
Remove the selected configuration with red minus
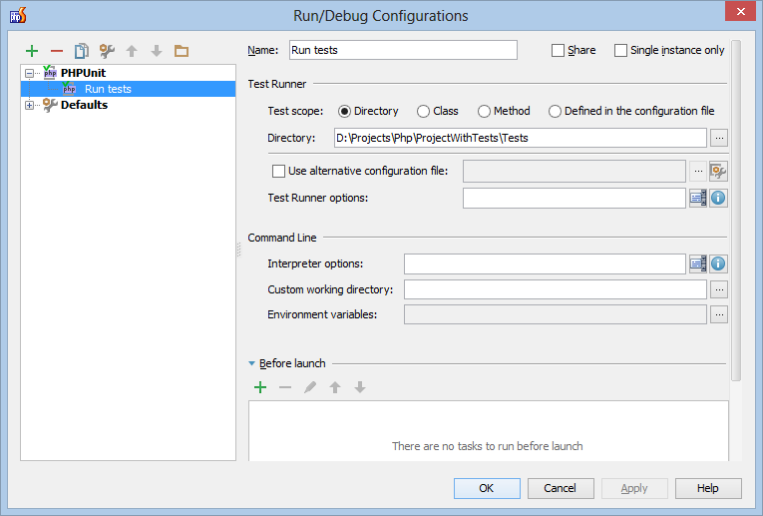pos(57,51)
